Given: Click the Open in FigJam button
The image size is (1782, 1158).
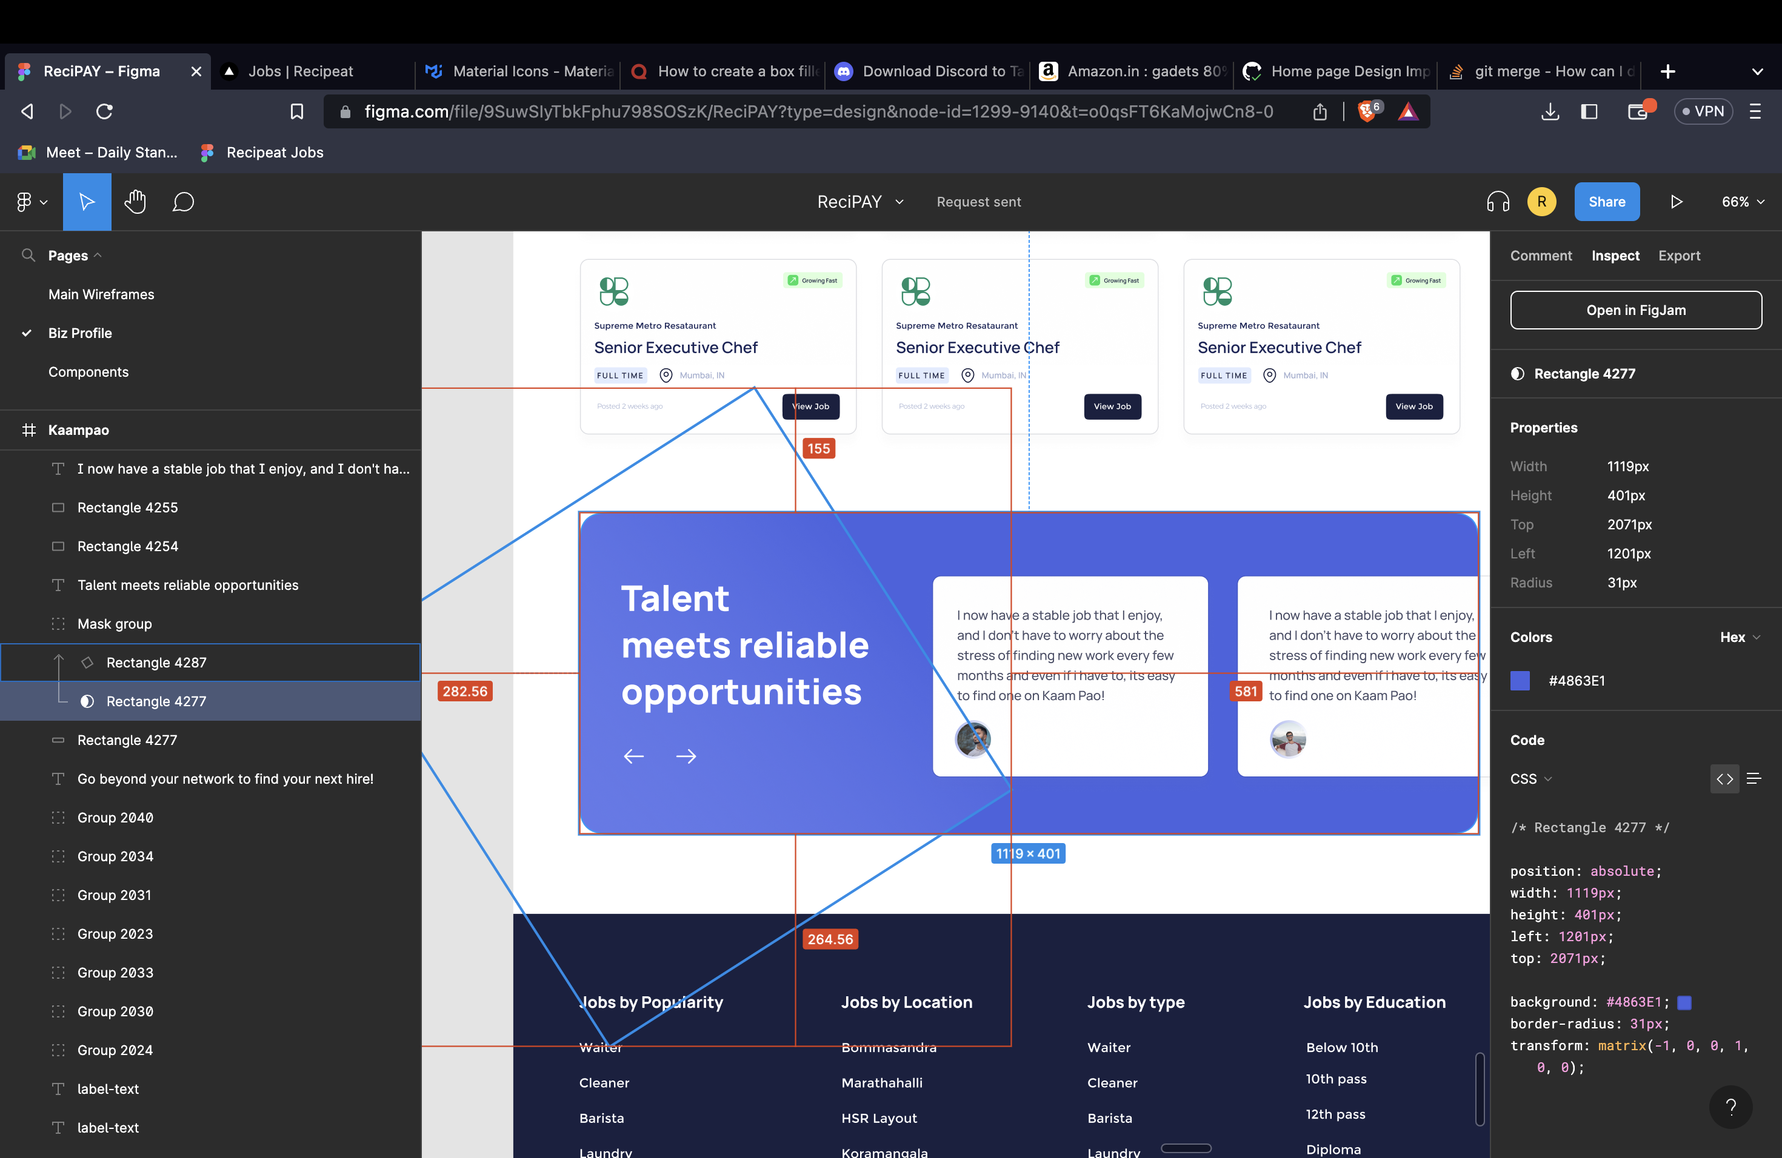Looking at the screenshot, I should tap(1635, 309).
